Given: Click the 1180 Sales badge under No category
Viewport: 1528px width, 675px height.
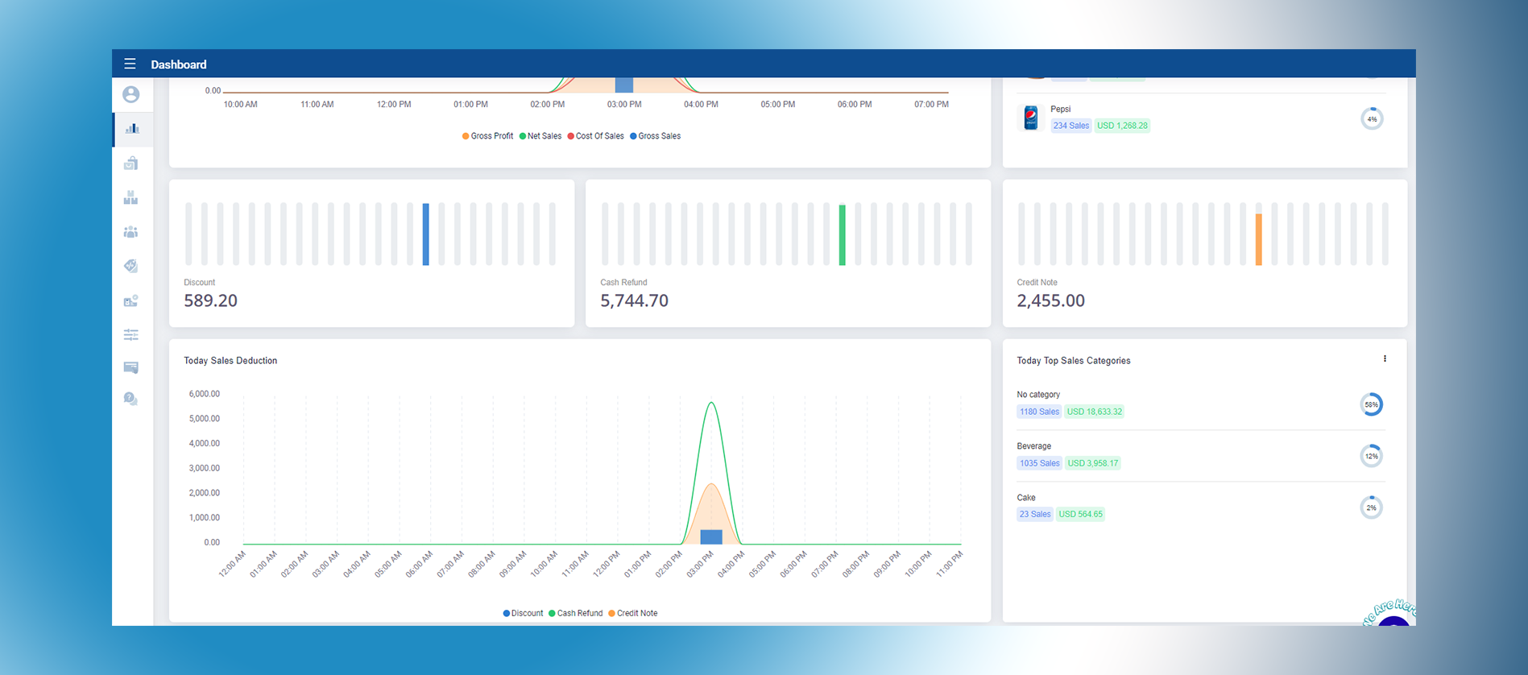Looking at the screenshot, I should coord(1039,412).
